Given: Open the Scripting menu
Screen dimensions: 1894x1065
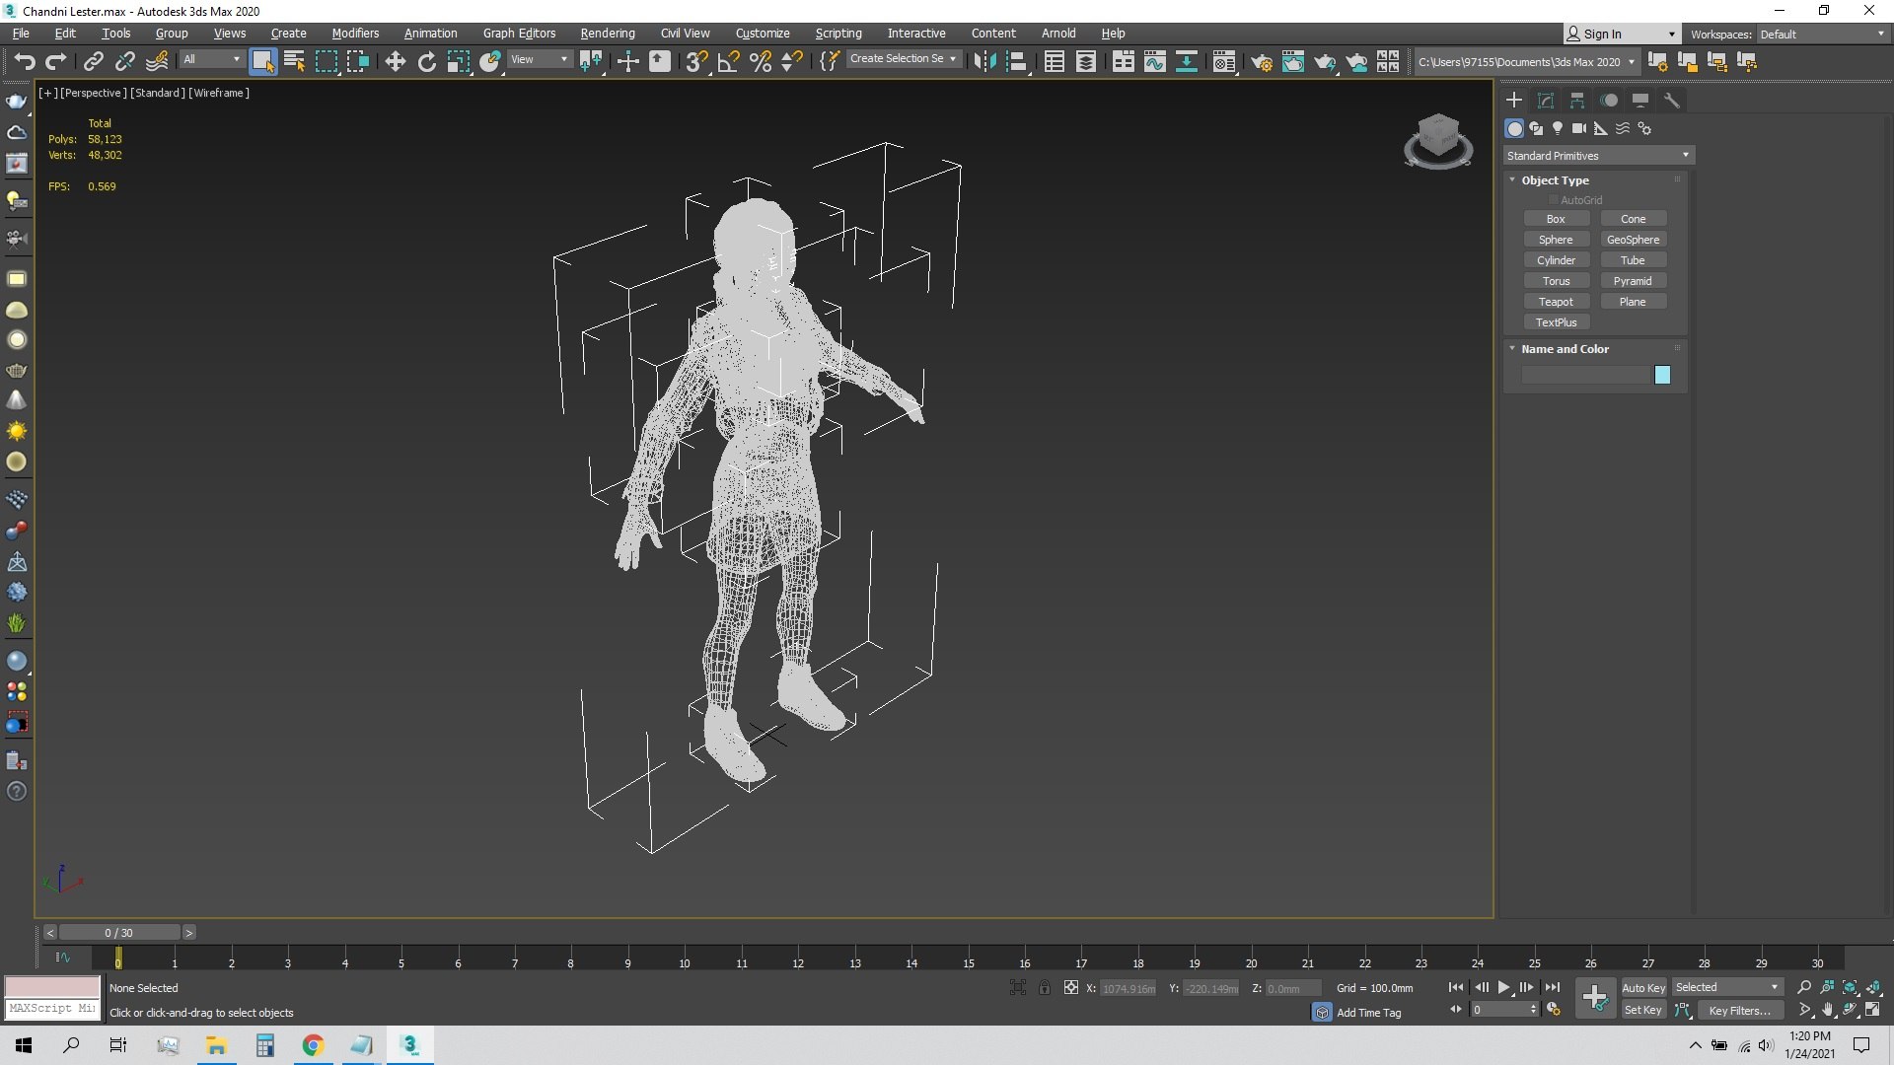Looking at the screenshot, I should click(838, 34).
